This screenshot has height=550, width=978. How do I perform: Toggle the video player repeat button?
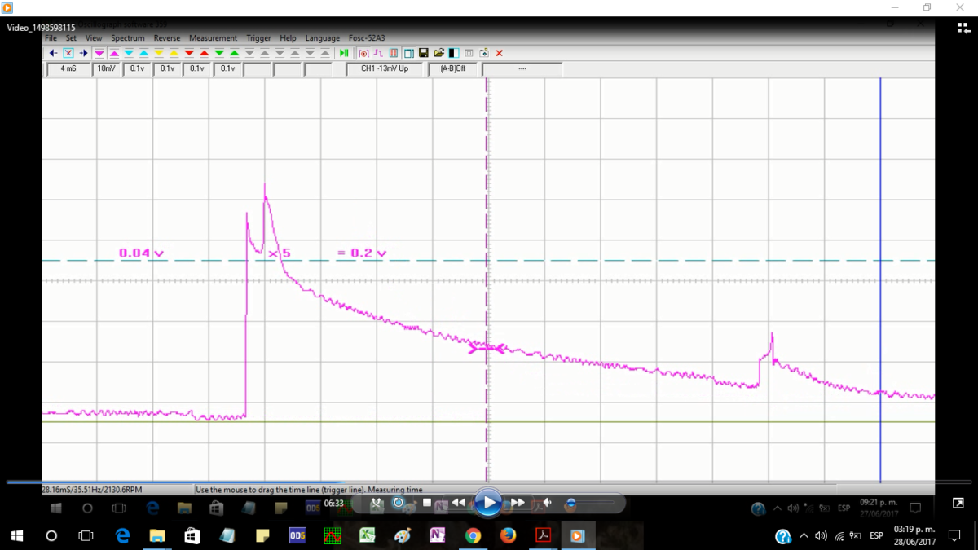pyautogui.click(x=399, y=503)
